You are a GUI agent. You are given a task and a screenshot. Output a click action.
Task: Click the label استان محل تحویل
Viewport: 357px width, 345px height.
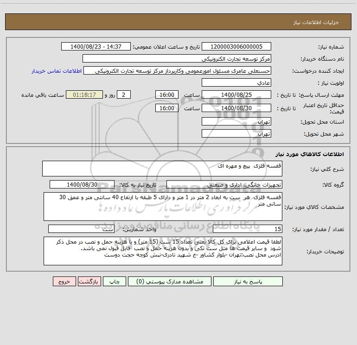tap(322, 122)
